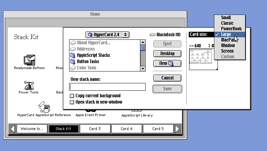The height and width of the screenshot is (151, 267).
Task: Choose Large card size
Action: pos(230,35)
